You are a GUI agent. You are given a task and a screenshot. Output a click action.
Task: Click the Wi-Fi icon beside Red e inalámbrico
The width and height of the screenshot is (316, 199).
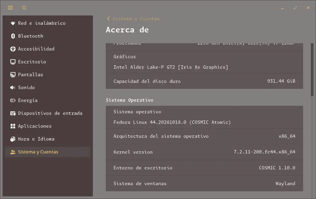[x=13, y=23]
